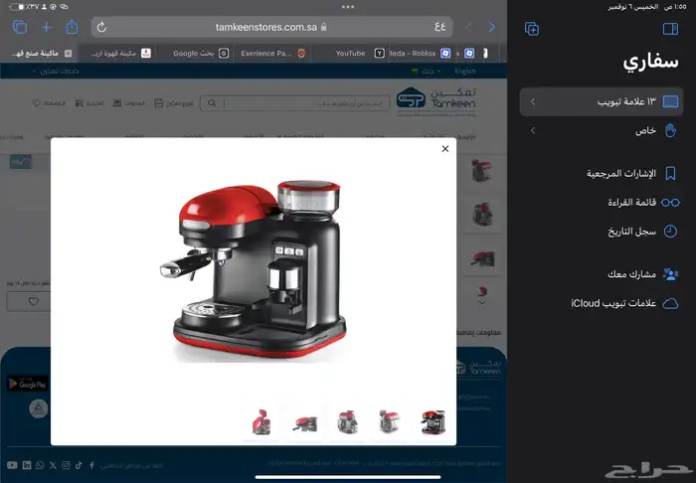
Task: Open Tamkeen TikTok social icon
Action: [x=79, y=465]
